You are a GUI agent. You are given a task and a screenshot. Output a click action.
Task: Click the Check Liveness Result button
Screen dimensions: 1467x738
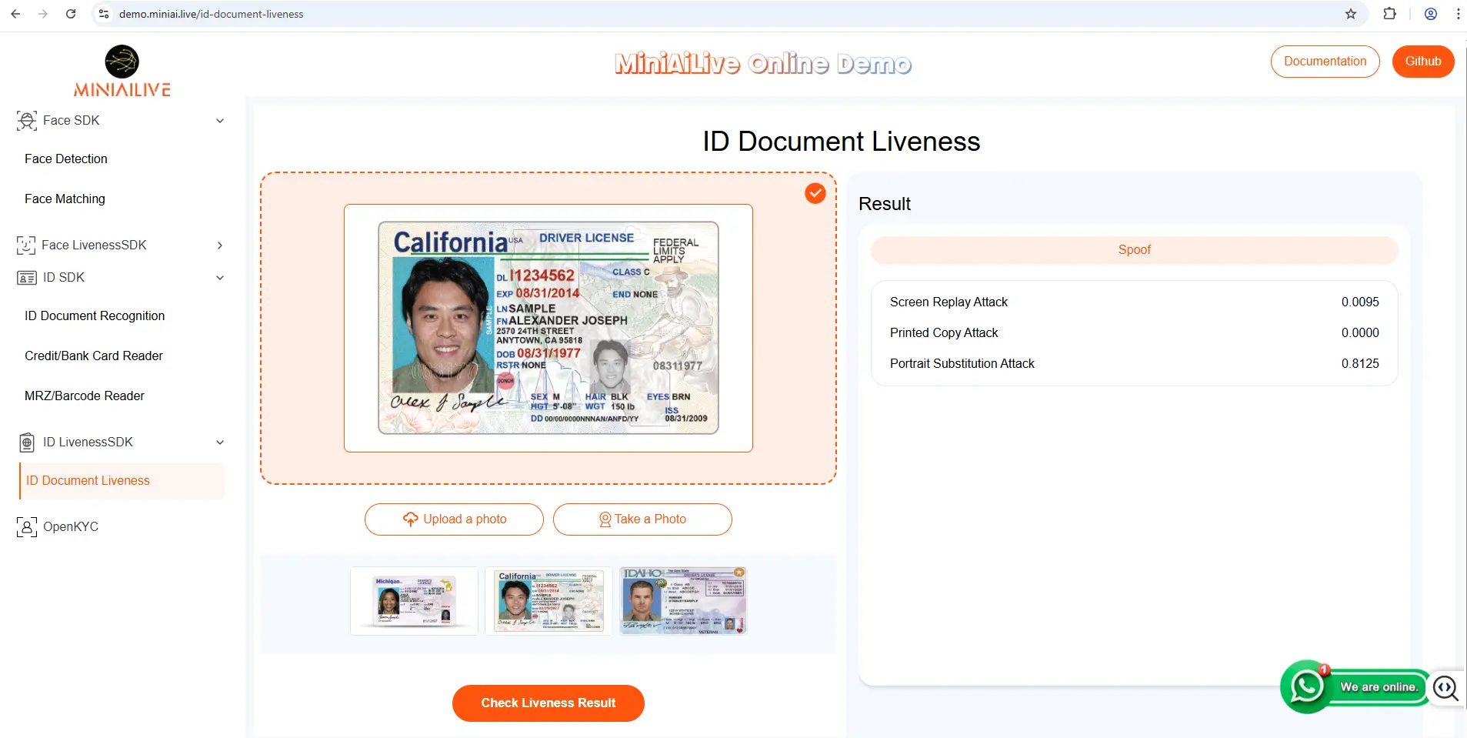click(548, 703)
